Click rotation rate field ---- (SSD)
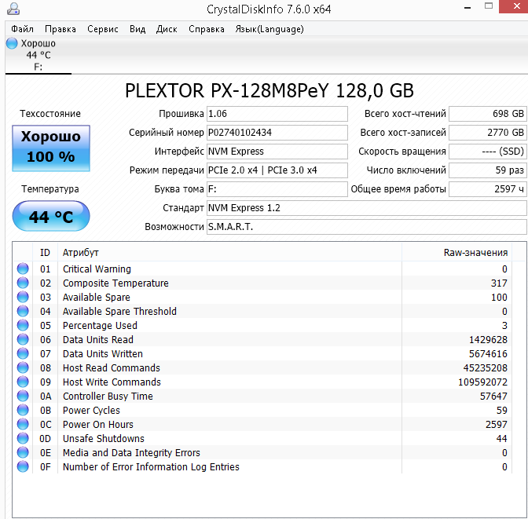The width and height of the screenshot is (528, 519). [x=488, y=152]
